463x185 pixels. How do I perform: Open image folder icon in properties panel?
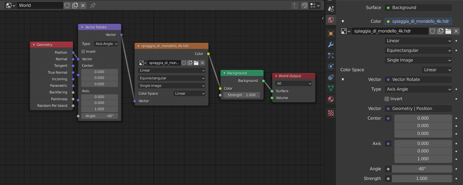tap(448, 31)
